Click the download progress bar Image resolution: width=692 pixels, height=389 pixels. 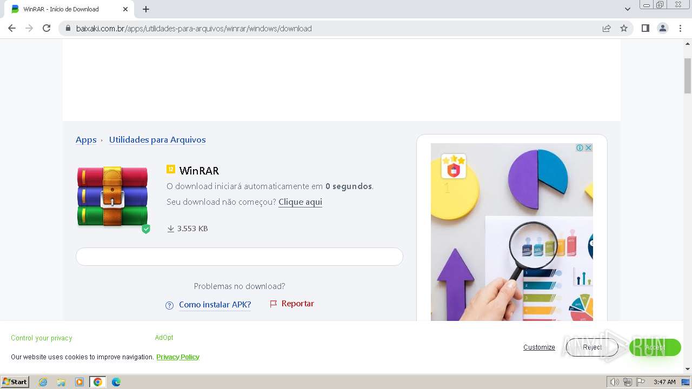[x=239, y=257]
